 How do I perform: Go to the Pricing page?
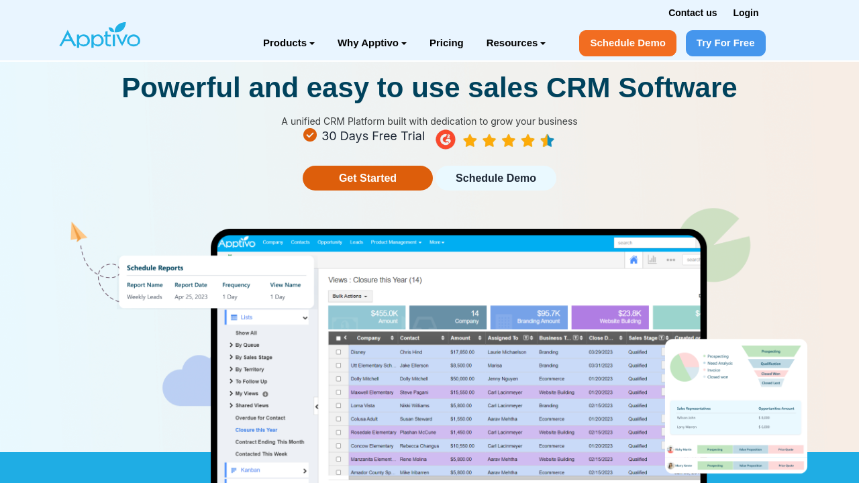point(446,43)
